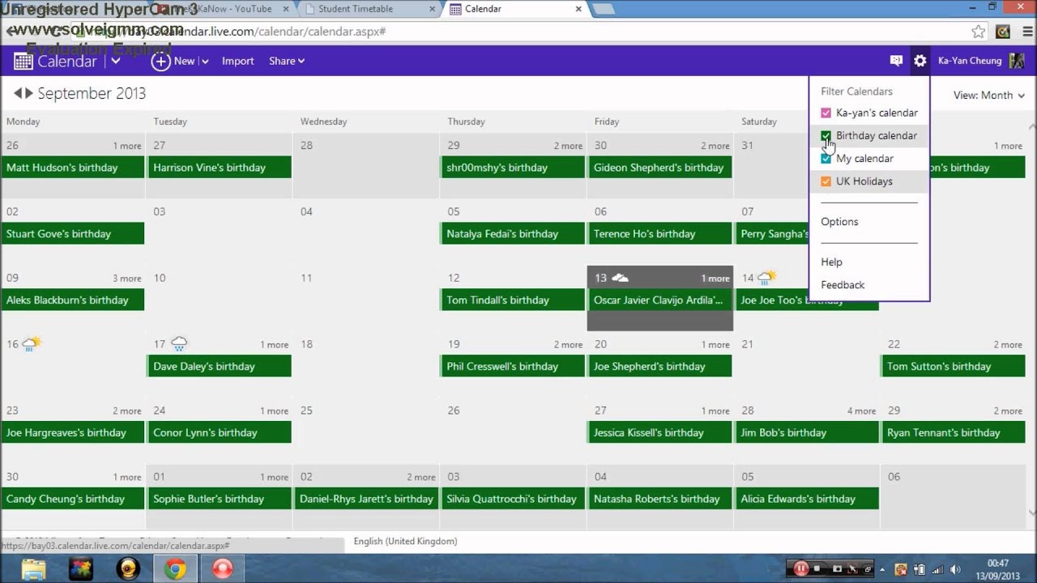Open the Share dropdown menu
The width and height of the screenshot is (1037, 583).
(286, 60)
